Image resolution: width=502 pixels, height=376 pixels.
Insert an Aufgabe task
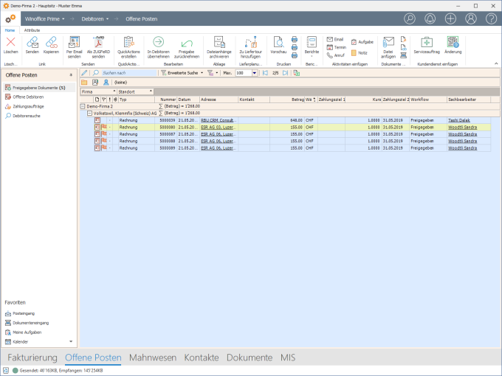pyautogui.click(x=362, y=42)
